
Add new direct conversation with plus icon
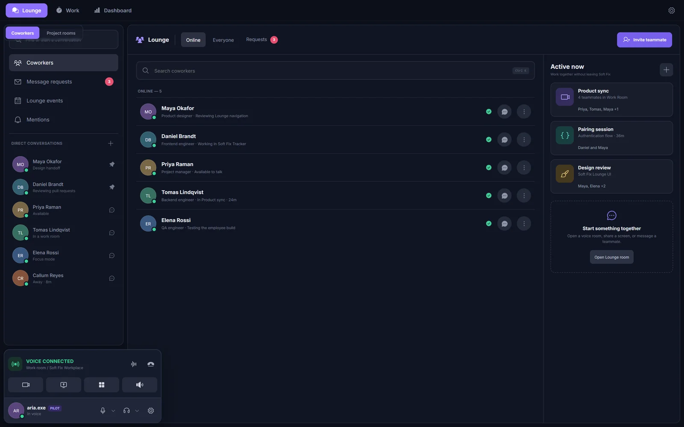coord(111,143)
